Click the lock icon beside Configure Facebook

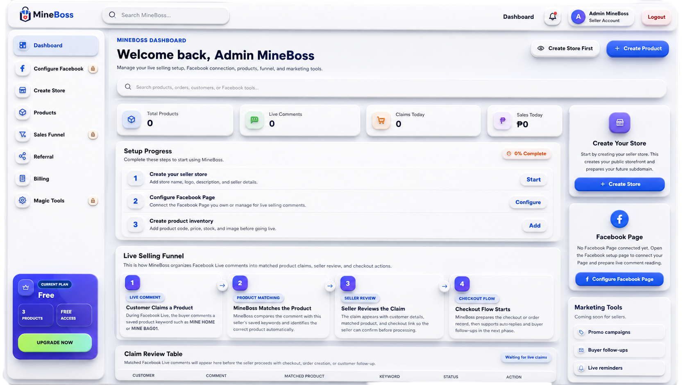[93, 69]
